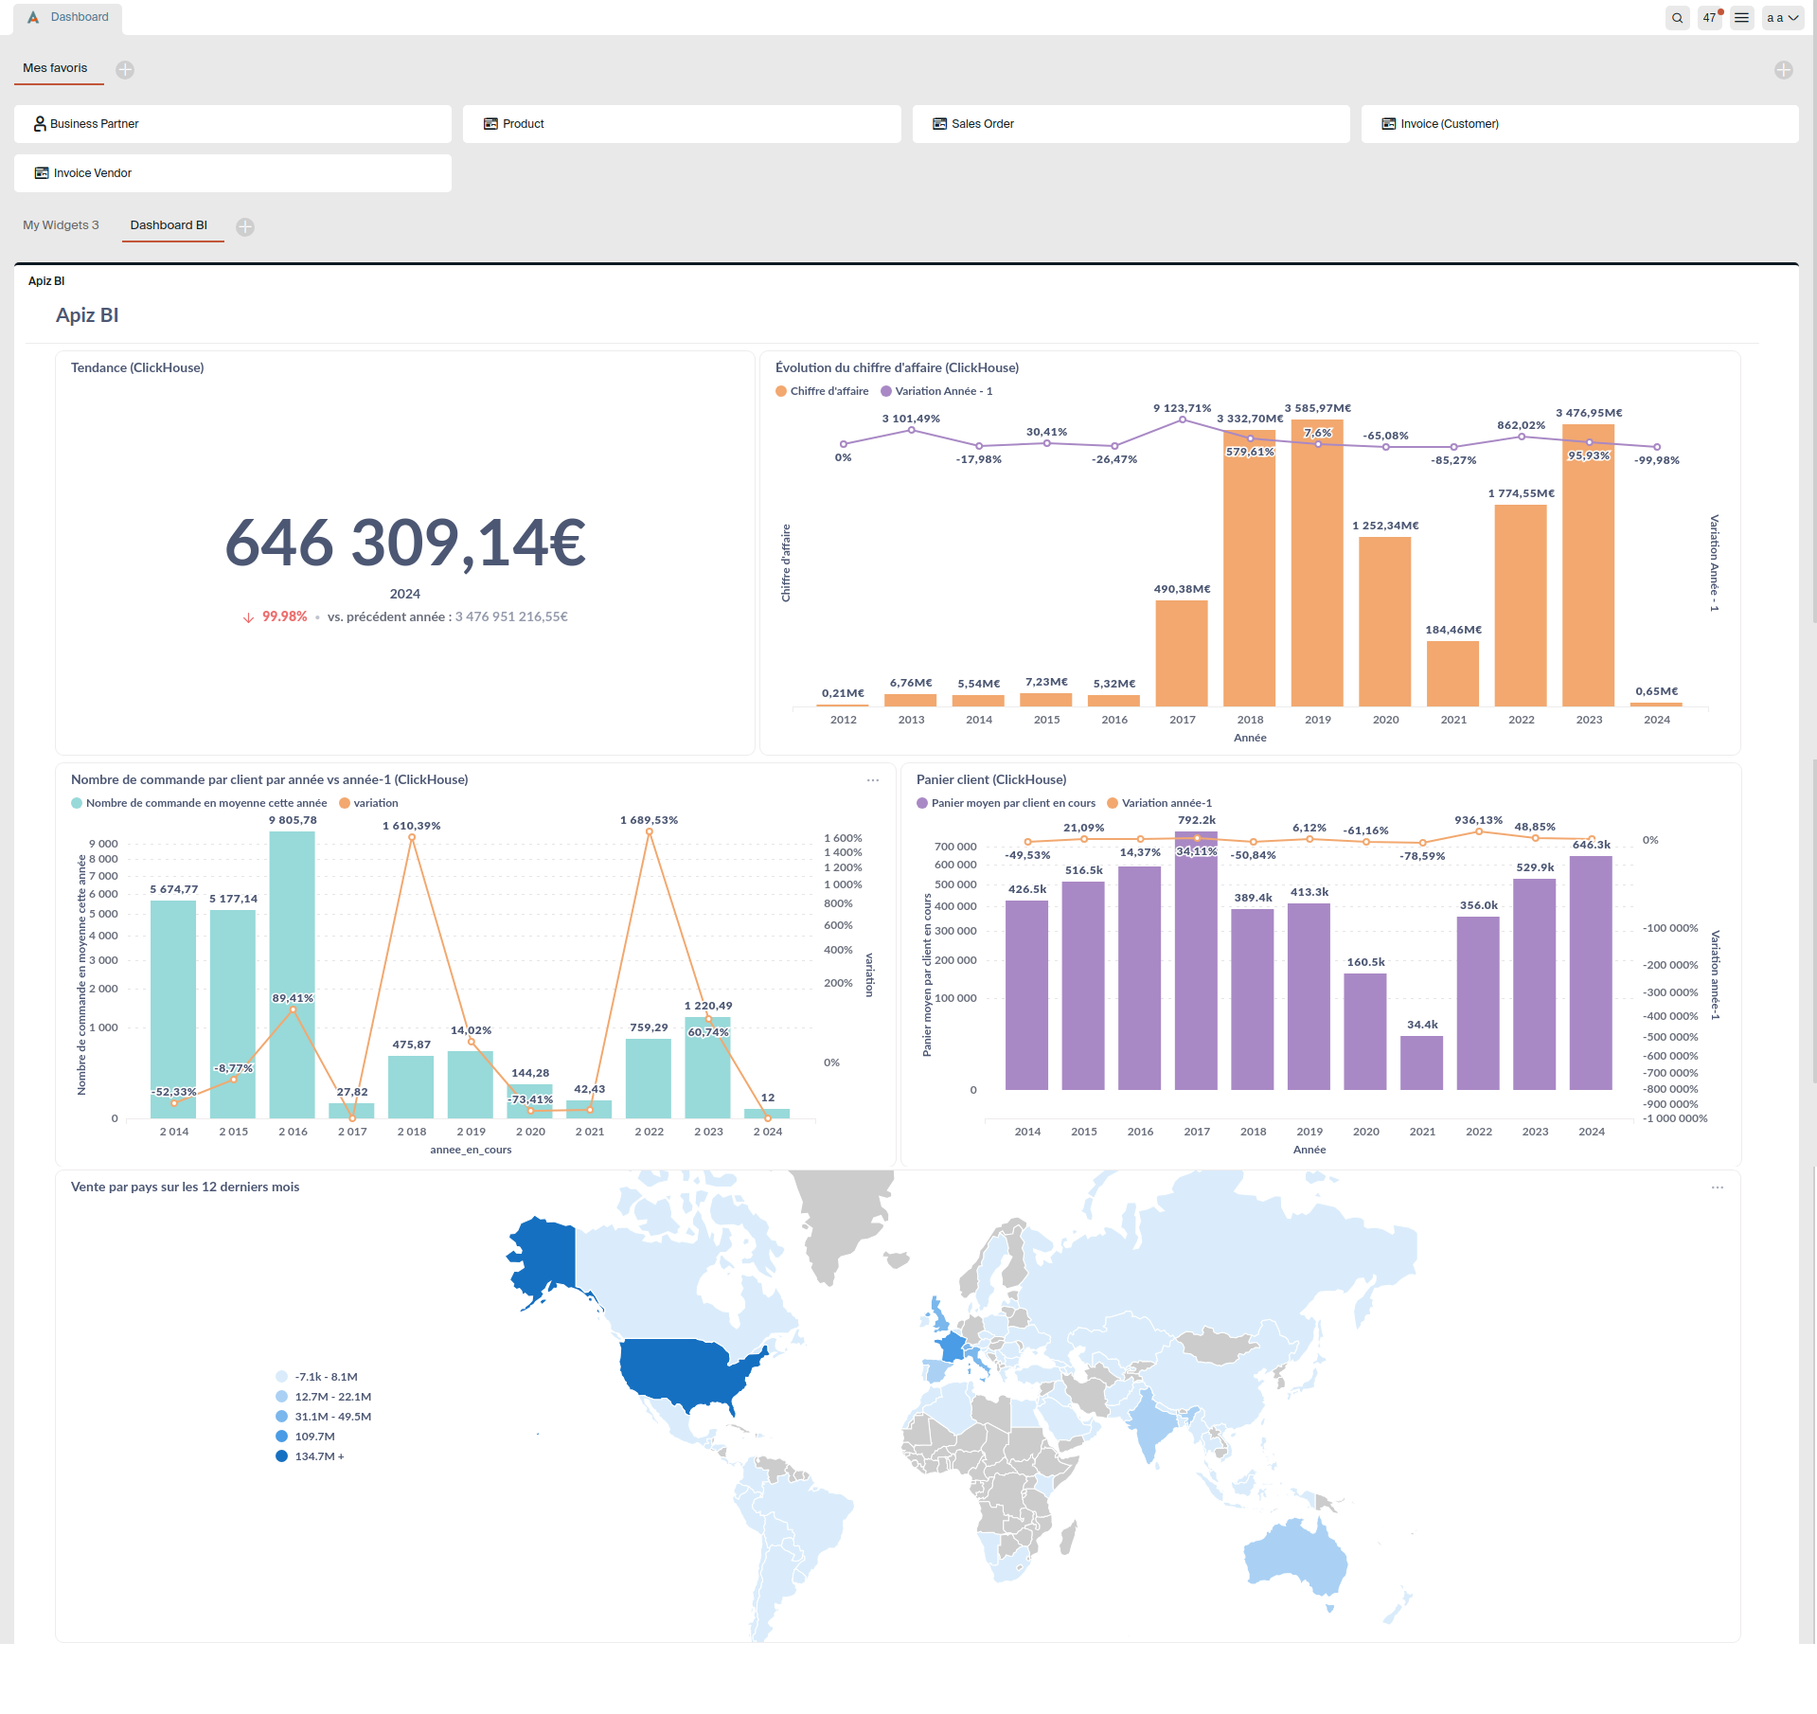This screenshot has width=1817, height=1714.
Task: Toggle Panier moyen par client legend
Action: click(1006, 803)
